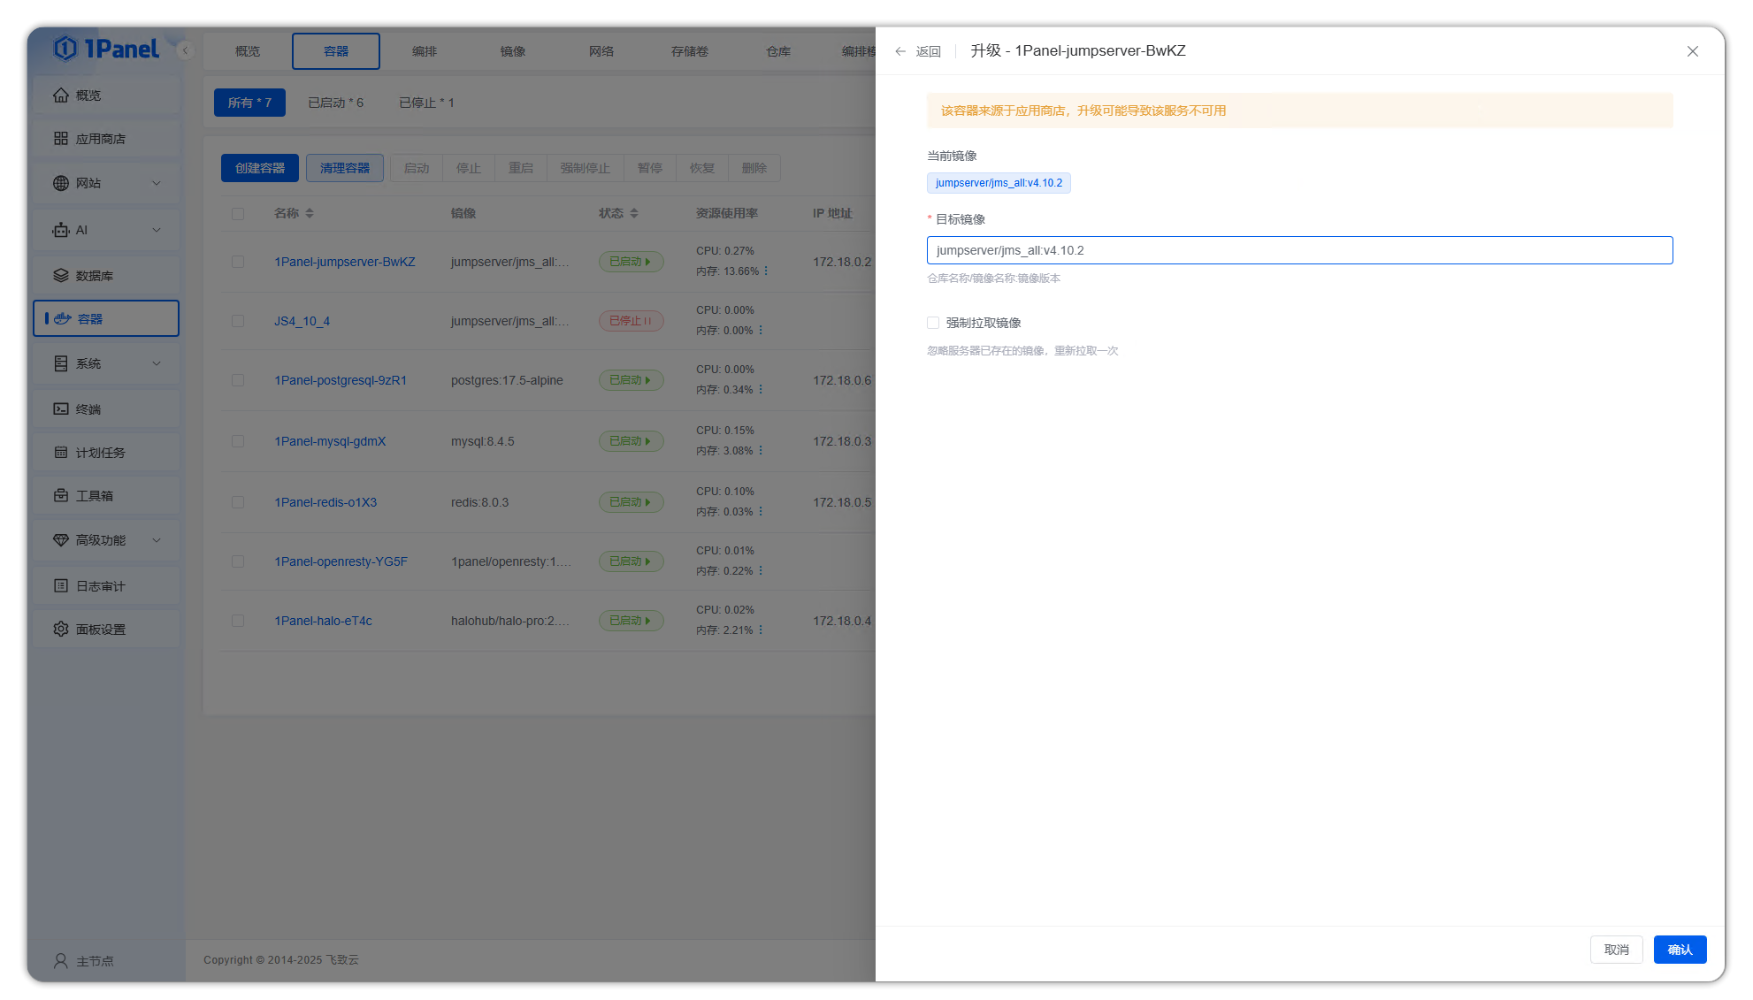Select the checkbox for 1Panel-postgresql-9zR1
Viewport: 1753px width, 1000px height.
point(238,380)
